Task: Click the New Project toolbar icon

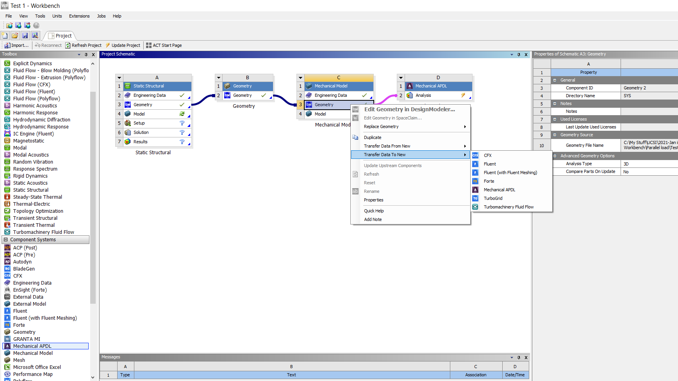Action: 4,35
